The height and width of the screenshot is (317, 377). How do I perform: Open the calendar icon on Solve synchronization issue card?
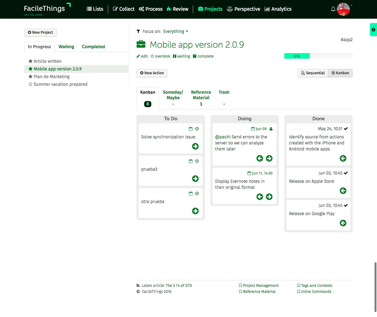(191, 129)
